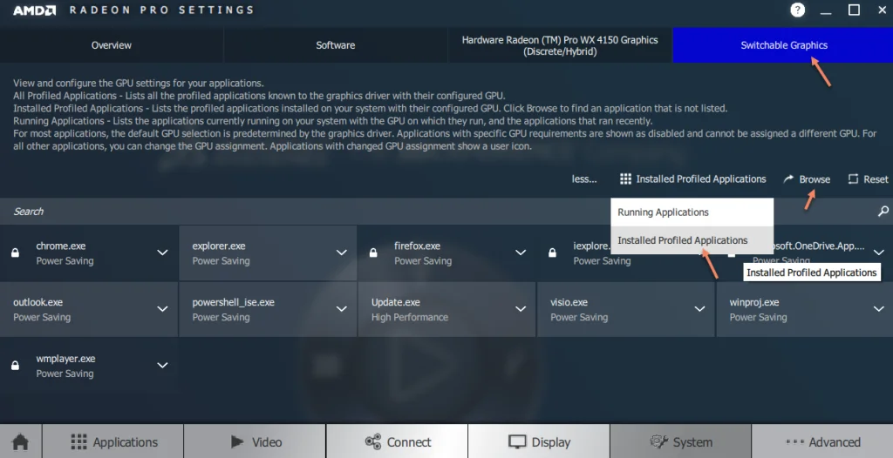The image size is (893, 458).
Task: Select the explorer.exe application tile
Action: point(268,253)
